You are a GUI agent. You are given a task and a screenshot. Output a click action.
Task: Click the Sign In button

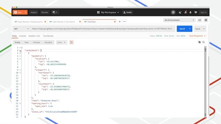pyautogui.click(x=203, y=12)
